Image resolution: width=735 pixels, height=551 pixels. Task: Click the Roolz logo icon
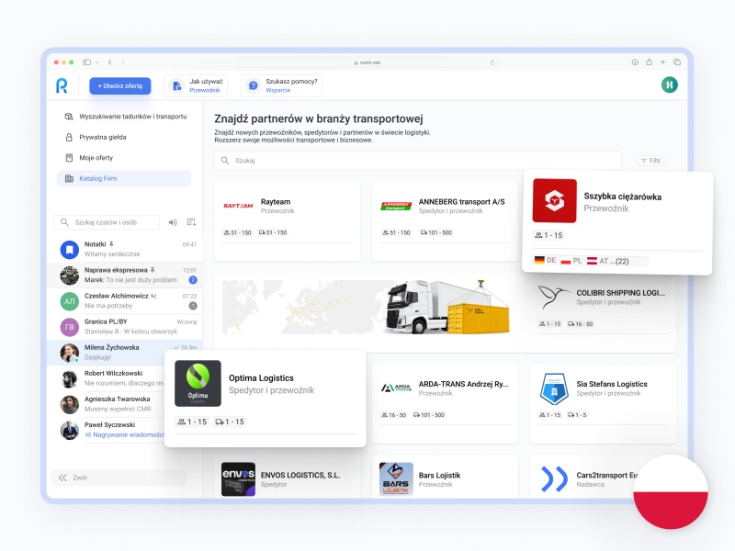tap(62, 85)
